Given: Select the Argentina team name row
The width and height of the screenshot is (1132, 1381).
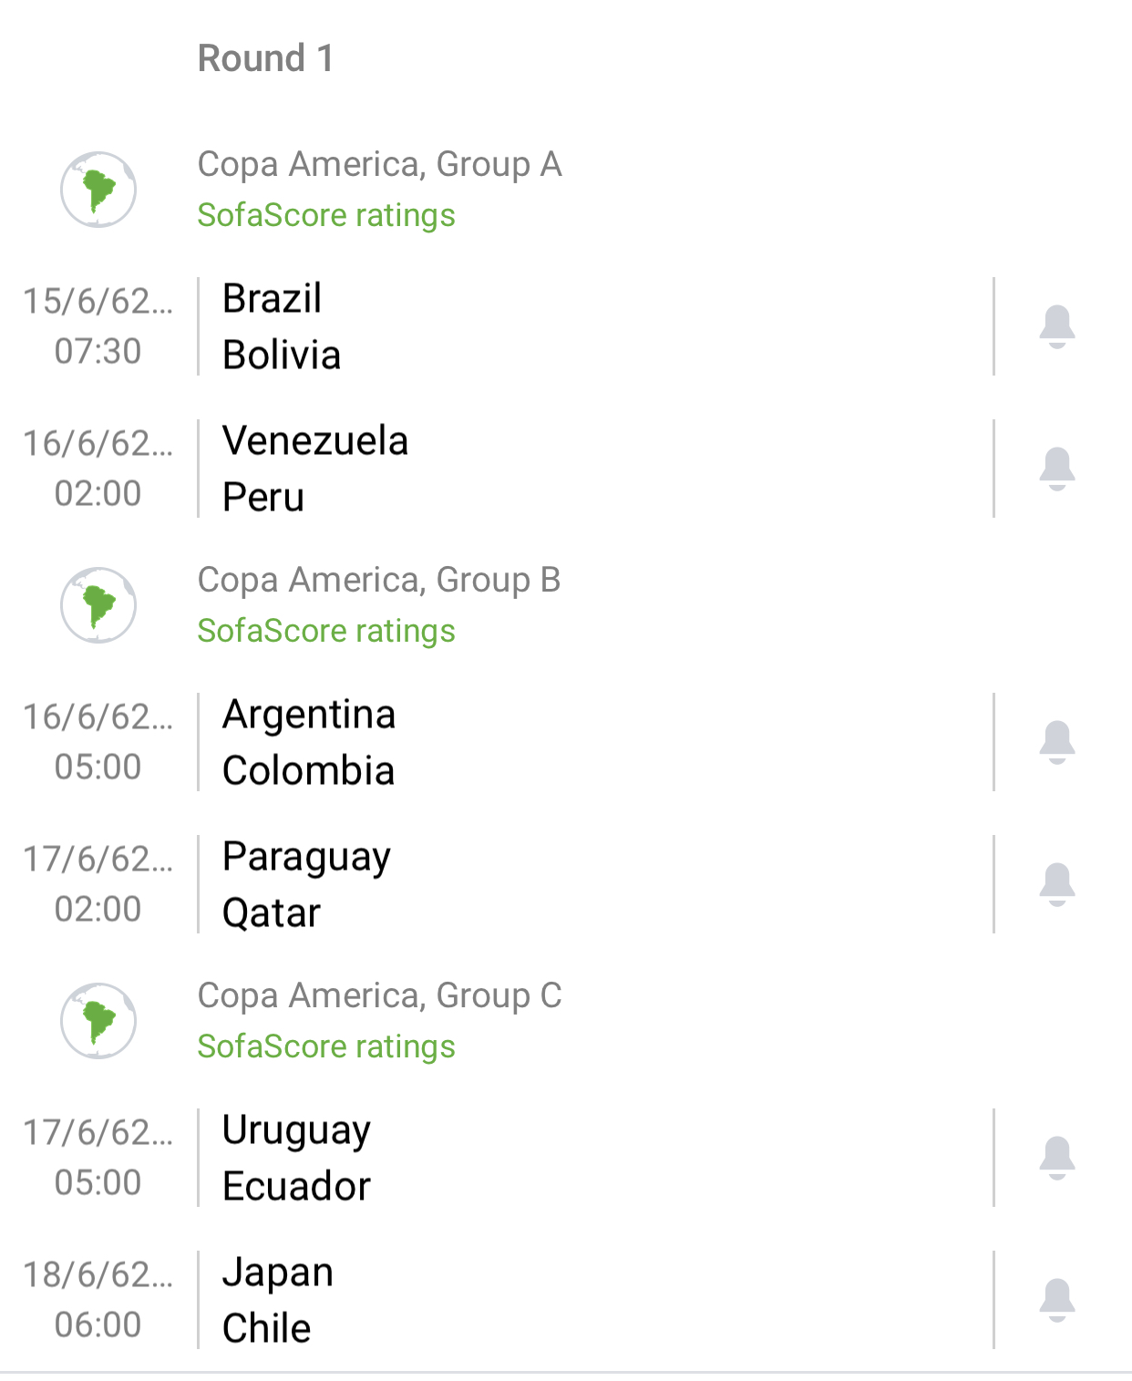Looking at the screenshot, I should point(309,714).
